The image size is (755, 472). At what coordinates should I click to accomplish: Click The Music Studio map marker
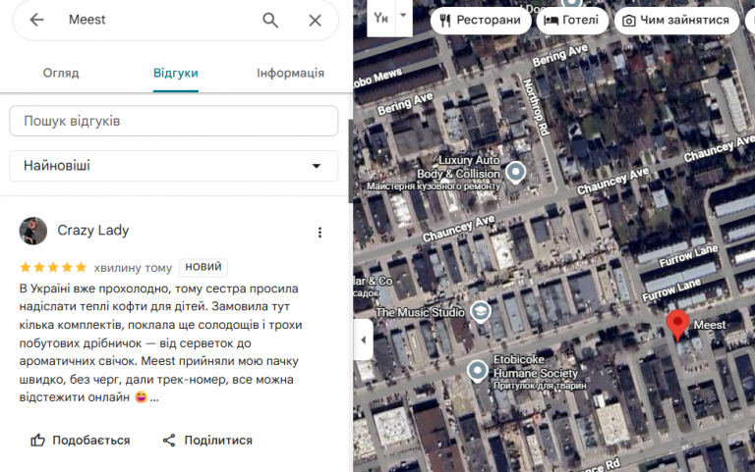(x=480, y=312)
